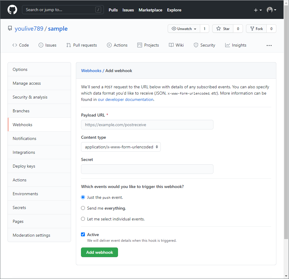Click Marketplace in the top navigation
This screenshot has height=279, width=289.
[151, 10]
